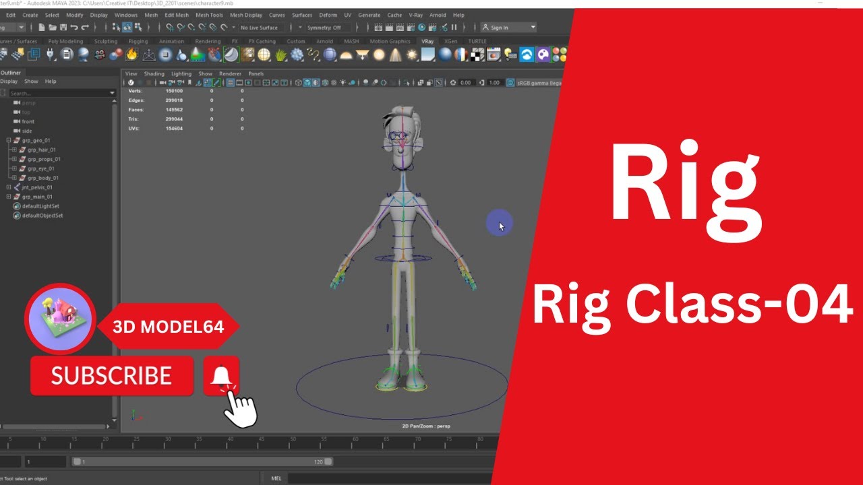Image resolution: width=863 pixels, height=485 pixels.
Task: Toggle select by object type mode
Action: [x=127, y=28]
